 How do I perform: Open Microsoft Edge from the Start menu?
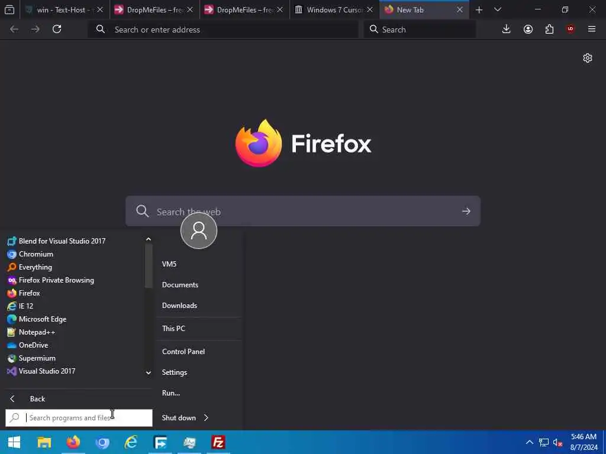pos(37,319)
